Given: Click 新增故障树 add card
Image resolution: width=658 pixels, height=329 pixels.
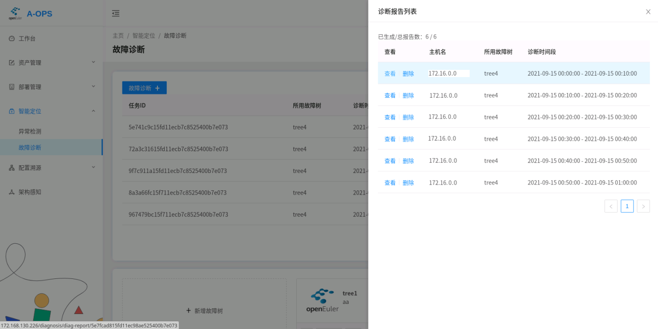Looking at the screenshot, I should pos(204,311).
